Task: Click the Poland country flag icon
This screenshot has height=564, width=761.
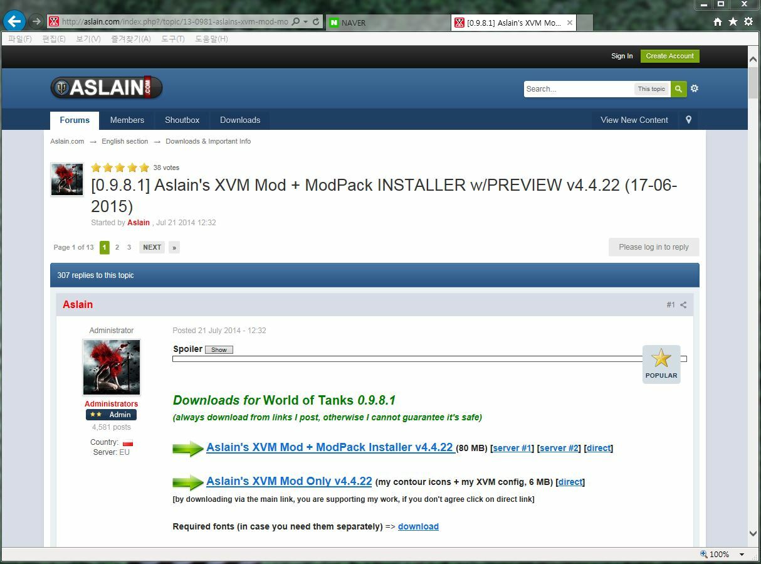Action: pos(128,443)
